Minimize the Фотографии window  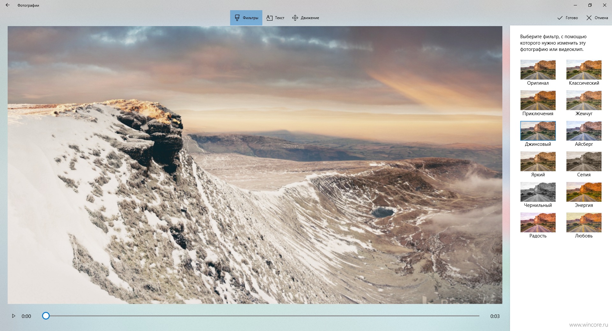click(x=575, y=5)
